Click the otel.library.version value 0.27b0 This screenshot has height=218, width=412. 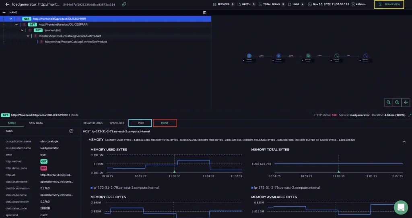(45, 188)
